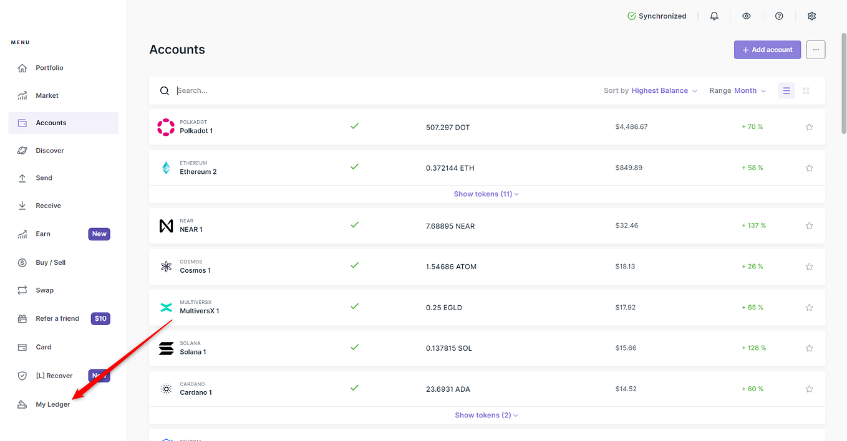Focus the accounts Search field

374,91
